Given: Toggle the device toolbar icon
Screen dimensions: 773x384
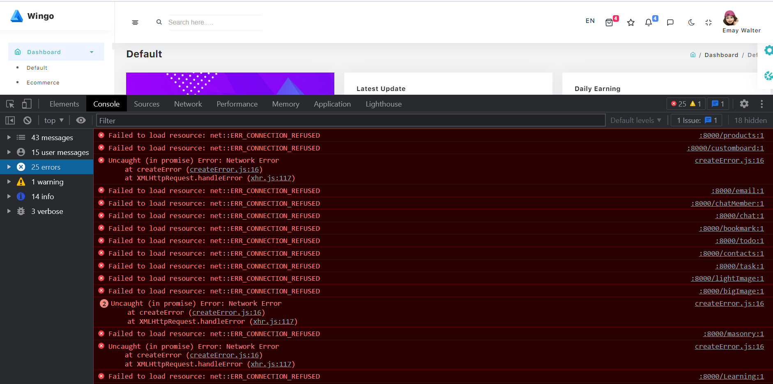Looking at the screenshot, I should [x=27, y=104].
